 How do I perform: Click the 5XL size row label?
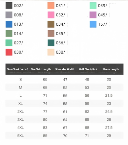click(x=20, y=135)
